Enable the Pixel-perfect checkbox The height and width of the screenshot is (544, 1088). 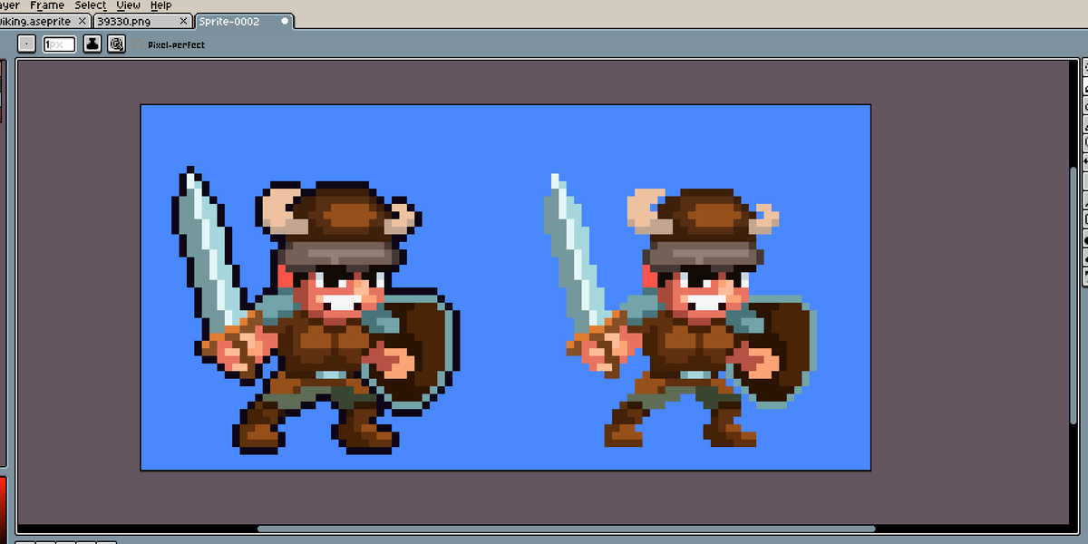pyautogui.click(x=138, y=44)
